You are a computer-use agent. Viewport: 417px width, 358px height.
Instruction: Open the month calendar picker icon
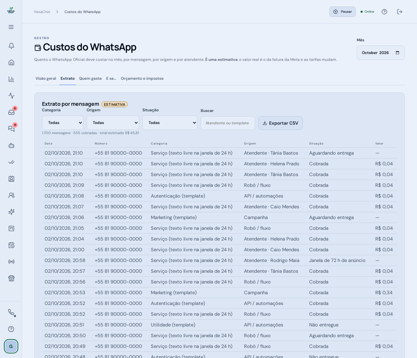click(397, 53)
